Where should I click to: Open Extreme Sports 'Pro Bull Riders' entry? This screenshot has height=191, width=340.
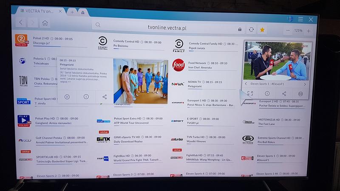pyautogui.click(x=281, y=140)
